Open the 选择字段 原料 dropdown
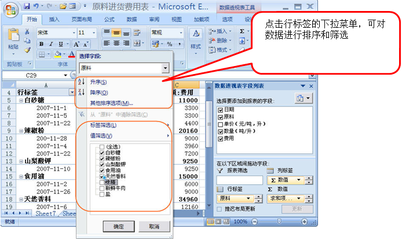This screenshot has width=402, height=239. tap(166, 69)
